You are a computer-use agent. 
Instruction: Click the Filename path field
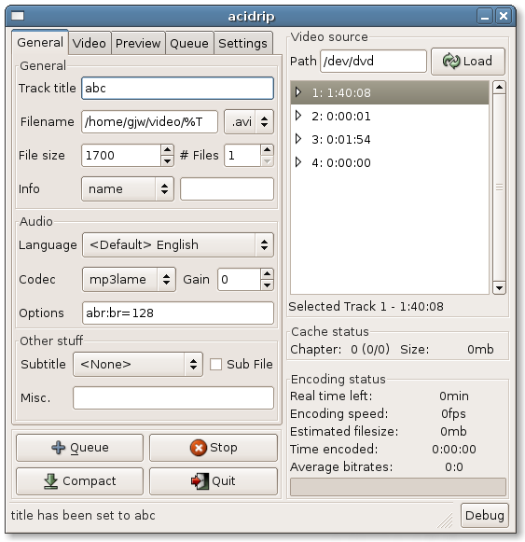(149, 121)
